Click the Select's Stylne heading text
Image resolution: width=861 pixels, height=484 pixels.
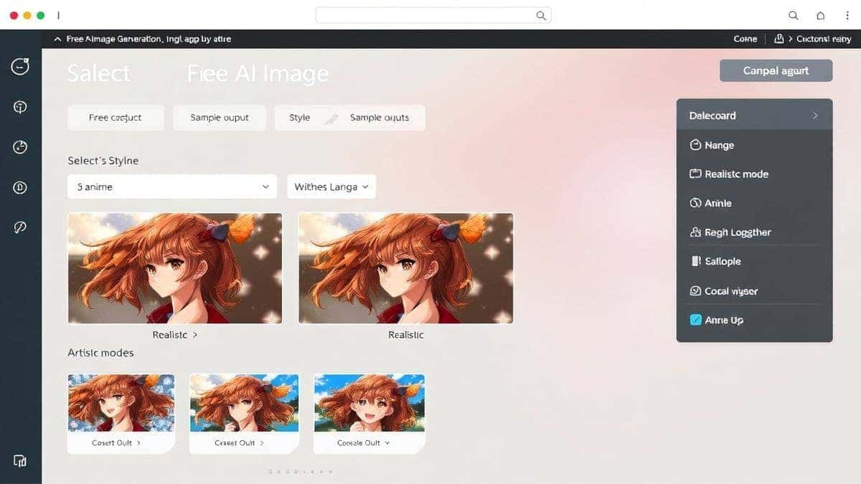click(103, 161)
